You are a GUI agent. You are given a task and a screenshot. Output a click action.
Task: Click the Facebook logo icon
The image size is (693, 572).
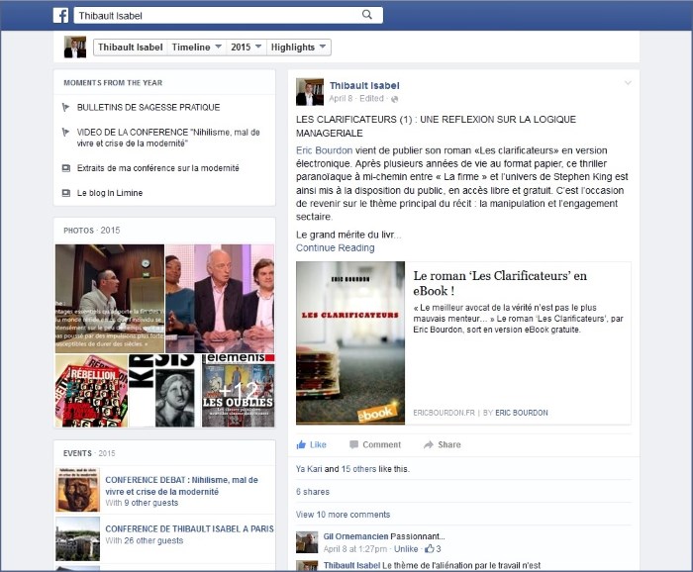pos(60,16)
